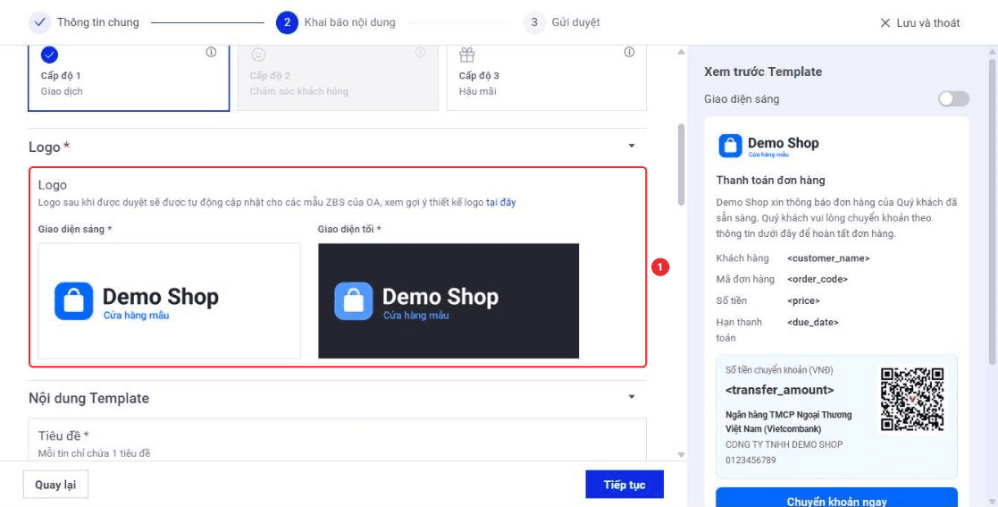Go to Thông tin chung step
This screenshot has width=998, height=507.
pos(98,22)
